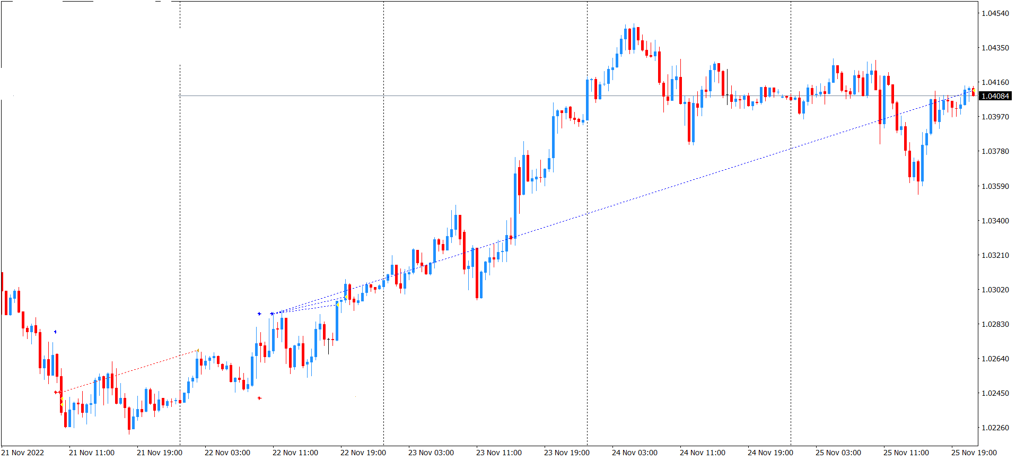Image resolution: width=1016 pixels, height=460 pixels.
Task: Click the 23 Nov 11:00 time label
Action: 499,453
